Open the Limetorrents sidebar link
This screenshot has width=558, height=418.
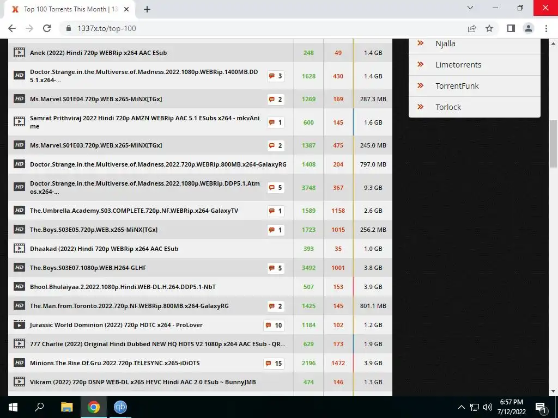pos(458,65)
